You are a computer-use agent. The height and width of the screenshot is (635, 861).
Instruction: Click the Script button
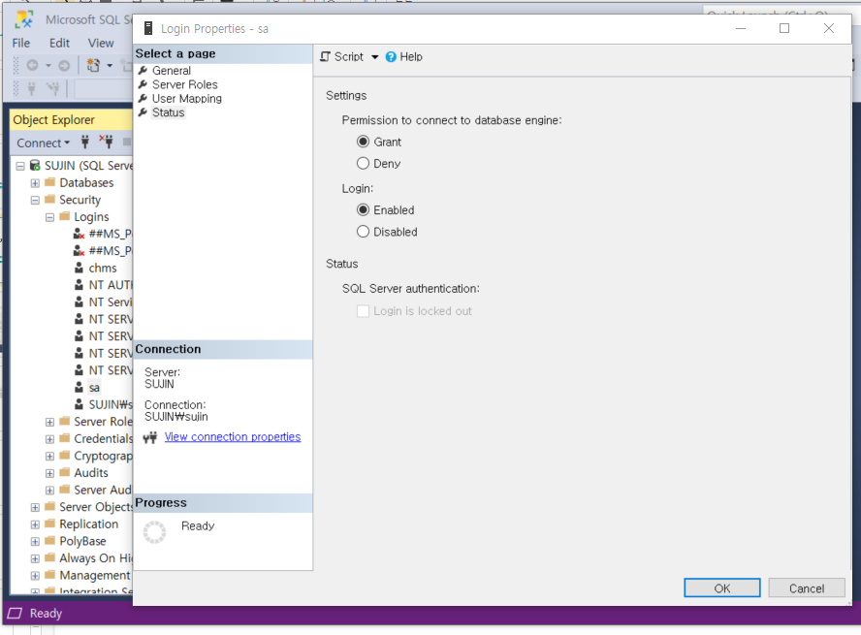[x=341, y=56]
